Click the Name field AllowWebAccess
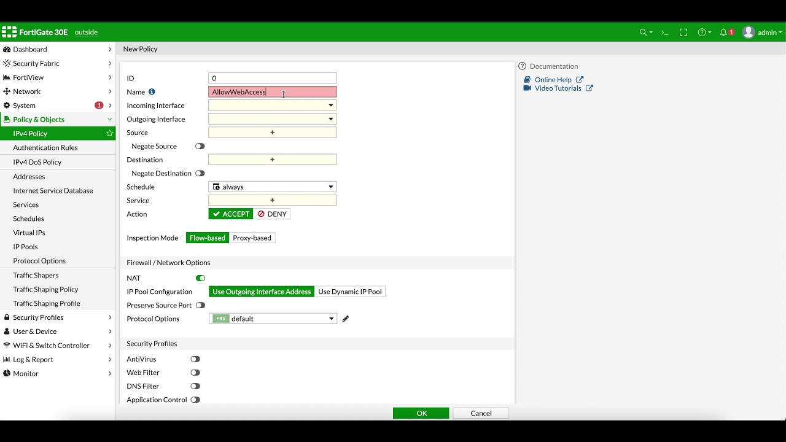Image resolution: width=786 pixels, height=442 pixels. click(x=273, y=92)
